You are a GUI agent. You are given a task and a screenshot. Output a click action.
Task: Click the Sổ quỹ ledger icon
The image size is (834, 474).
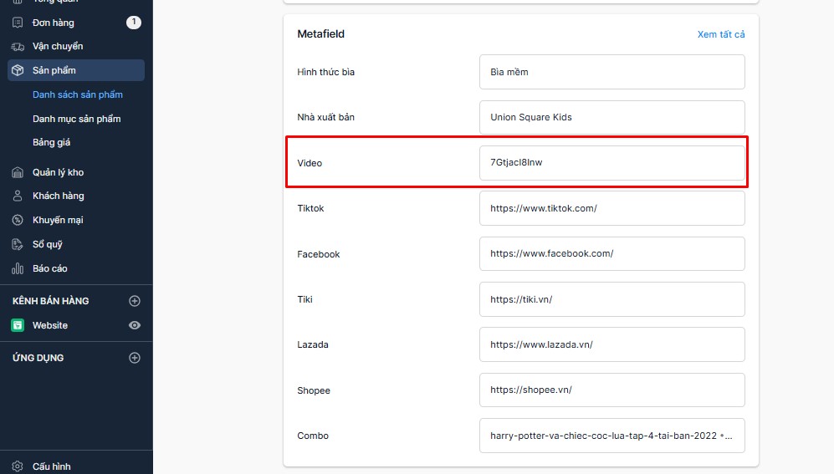coord(18,244)
